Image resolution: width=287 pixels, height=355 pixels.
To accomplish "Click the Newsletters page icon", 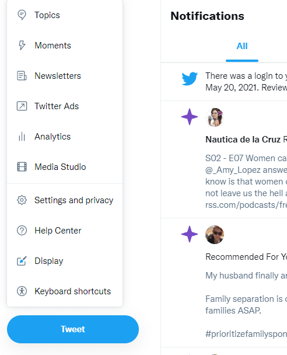I will [x=22, y=76].
